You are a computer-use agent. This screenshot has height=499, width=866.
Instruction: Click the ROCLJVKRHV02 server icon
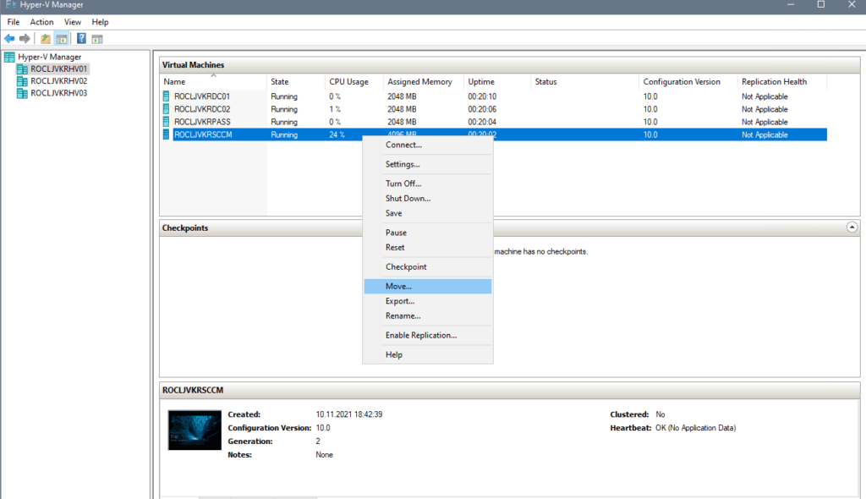pos(22,81)
